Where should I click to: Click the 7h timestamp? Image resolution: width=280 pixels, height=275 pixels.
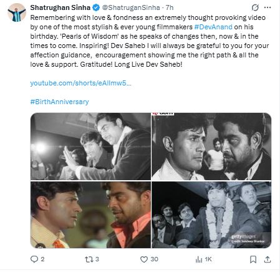tap(170, 7)
